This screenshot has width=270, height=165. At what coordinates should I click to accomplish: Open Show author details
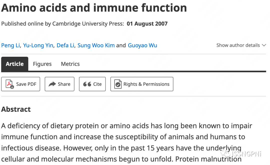coord(238,45)
